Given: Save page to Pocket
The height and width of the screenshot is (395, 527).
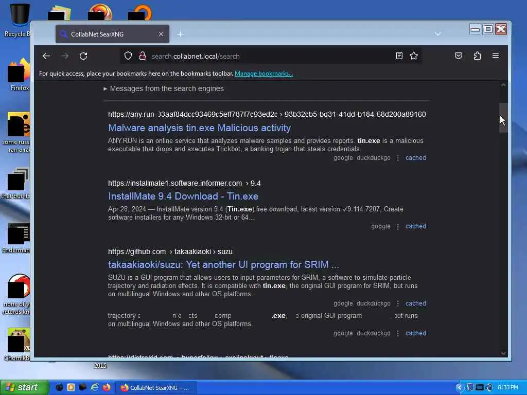Looking at the screenshot, I should 459,56.
